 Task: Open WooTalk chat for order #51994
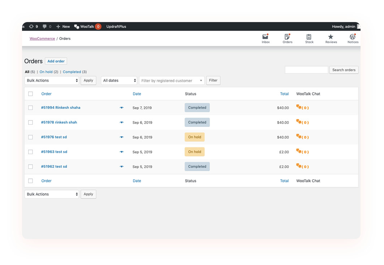coord(302,107)
